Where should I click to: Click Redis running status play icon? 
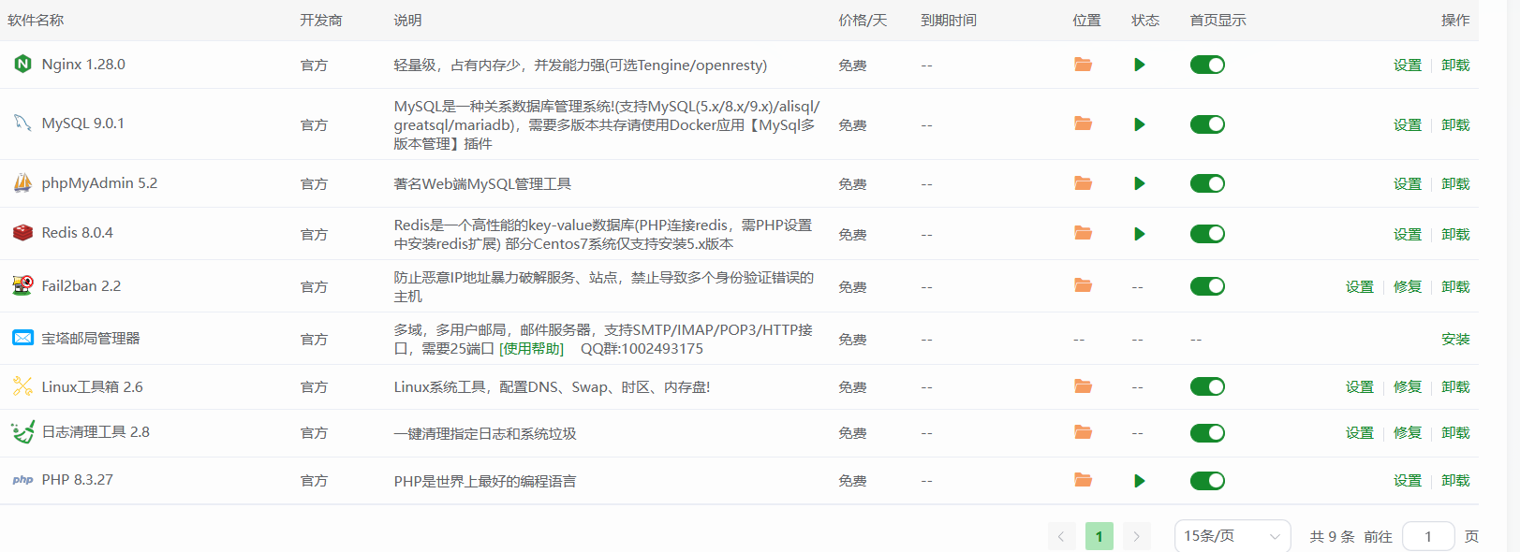pos(1140,234)
